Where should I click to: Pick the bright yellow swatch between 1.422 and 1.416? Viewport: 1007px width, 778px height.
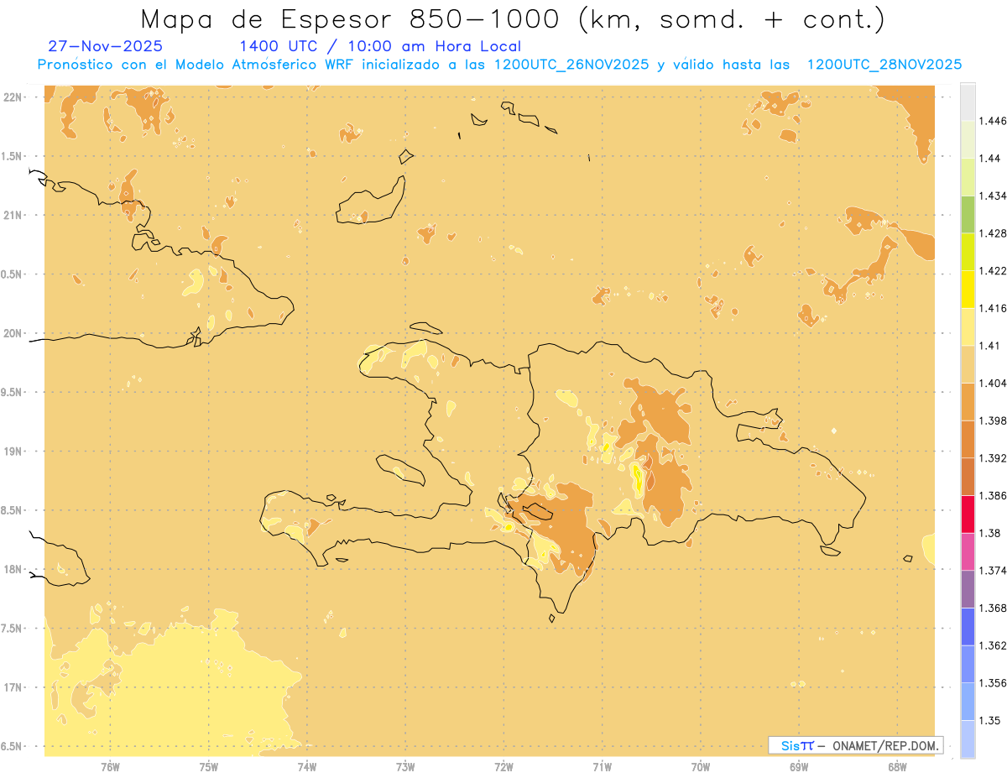968,290
